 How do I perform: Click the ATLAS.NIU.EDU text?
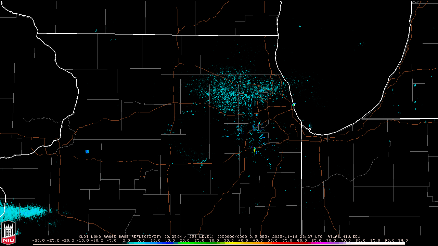[x=344, y=236]
